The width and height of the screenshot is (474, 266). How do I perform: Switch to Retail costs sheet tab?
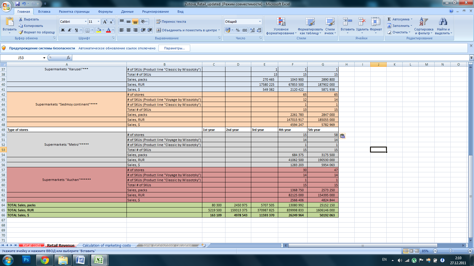coord(32,245)
